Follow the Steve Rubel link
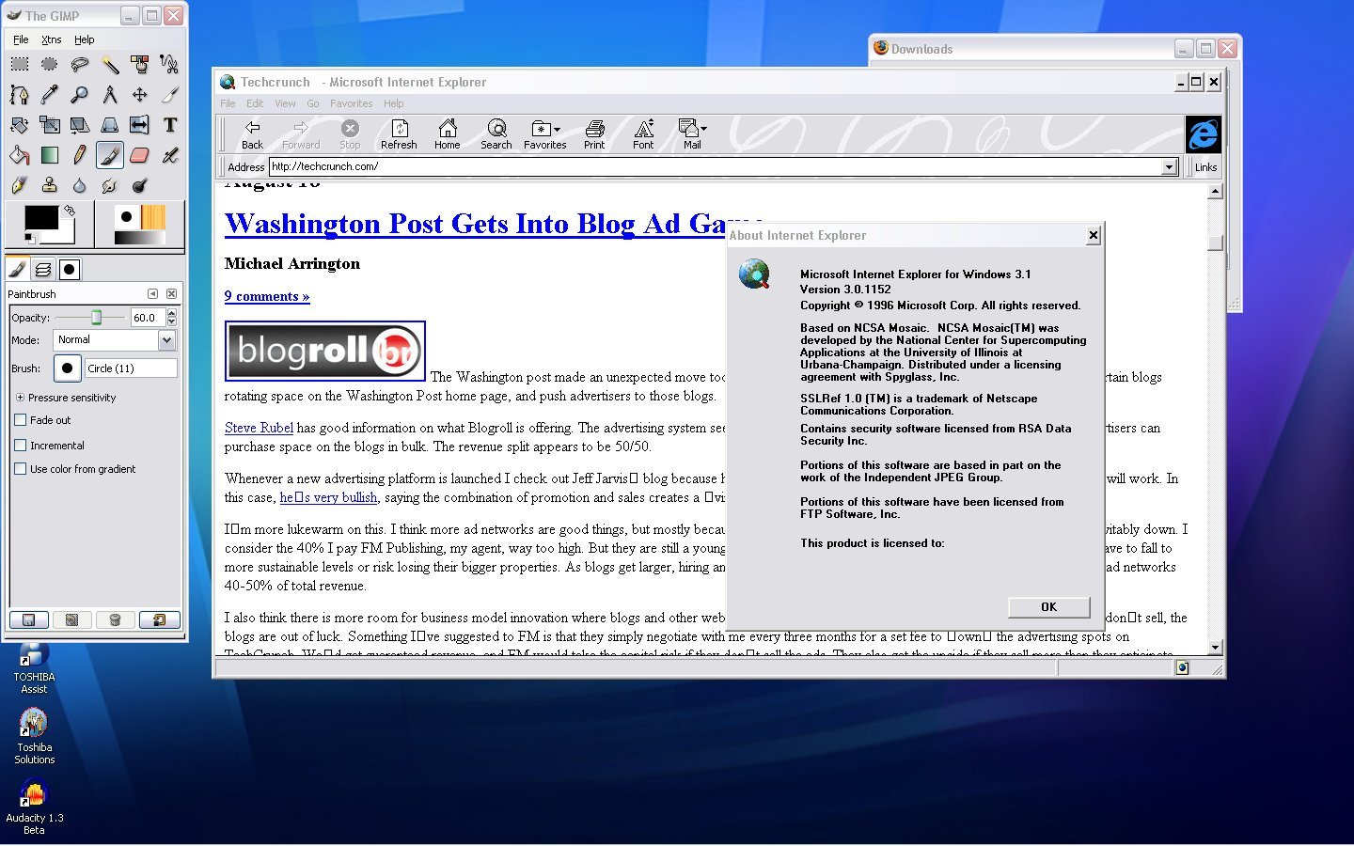Screen dimensions: 1354x846 point(259,428)
